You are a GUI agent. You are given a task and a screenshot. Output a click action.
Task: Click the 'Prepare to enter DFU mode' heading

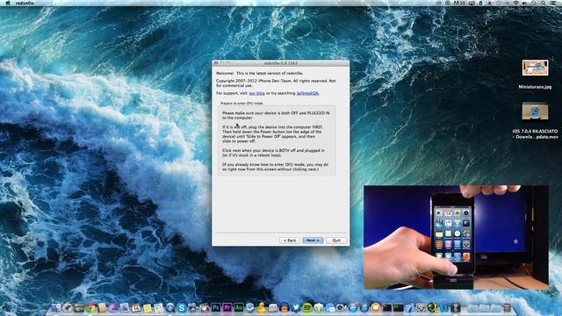pyautogui.click(x=241, y=104)
